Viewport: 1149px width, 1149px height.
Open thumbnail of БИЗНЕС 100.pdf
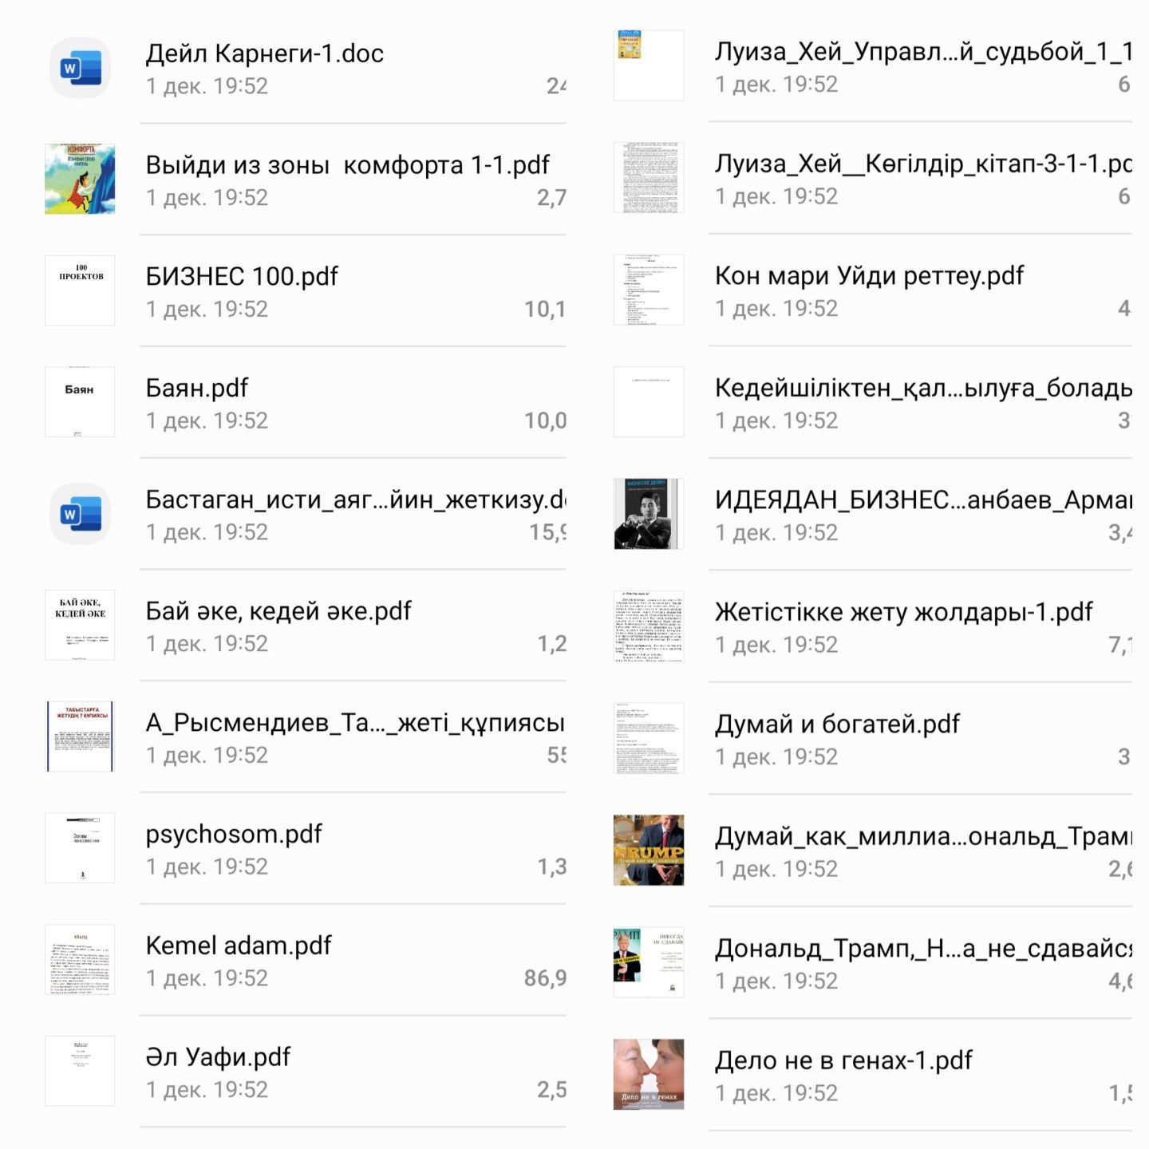coord(80,290)
